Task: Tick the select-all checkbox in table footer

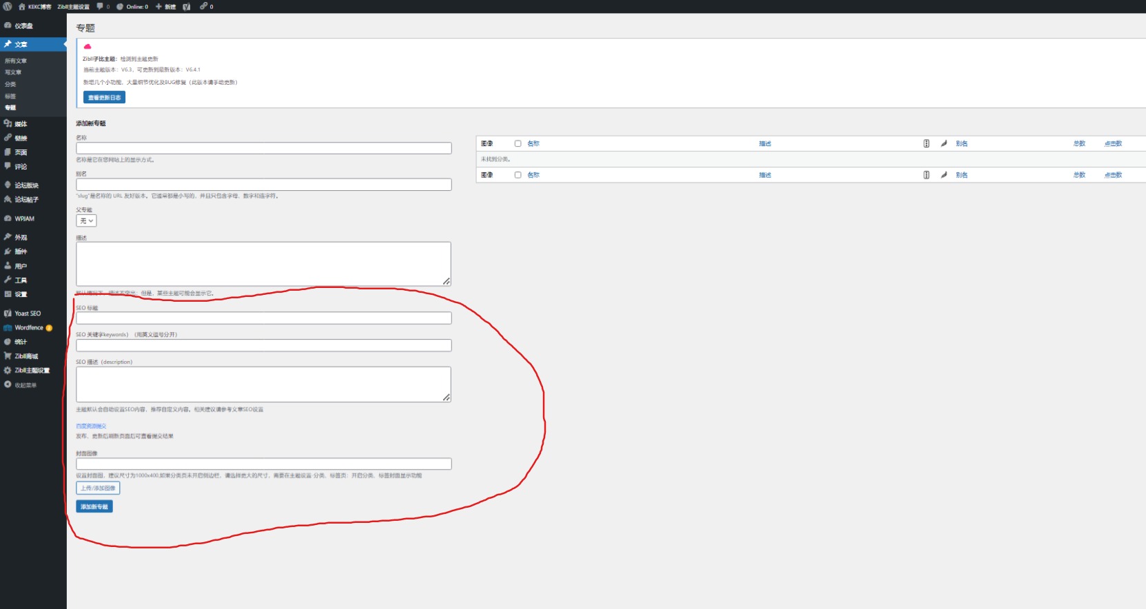Action: tap(518, 175)
